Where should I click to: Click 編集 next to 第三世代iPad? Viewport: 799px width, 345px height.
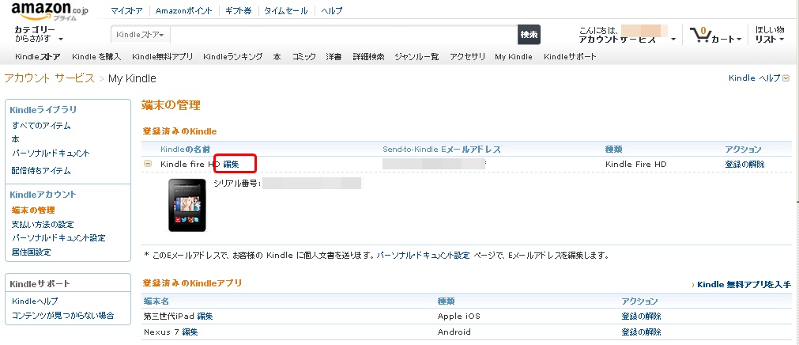pyautogui.click(x=205, y=317)
